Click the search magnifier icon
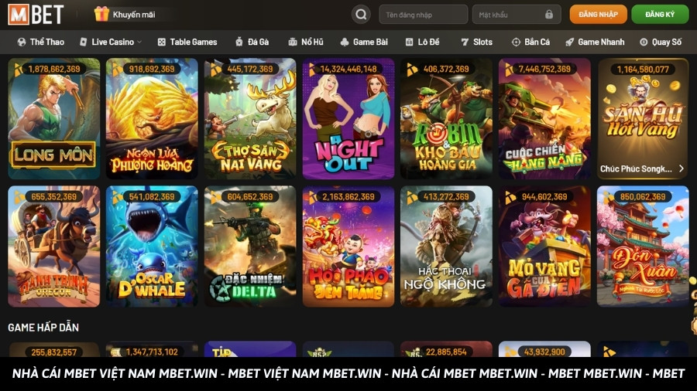697x391 pixels. coord(361,14)
